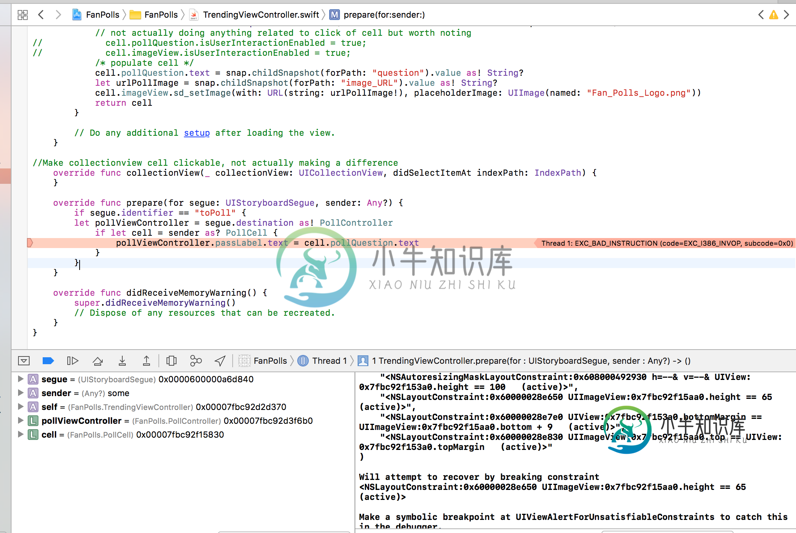This screenshot has height=533, width=796.
Task: Select FanPolls process in debug bar
Action: pos(263,361)
